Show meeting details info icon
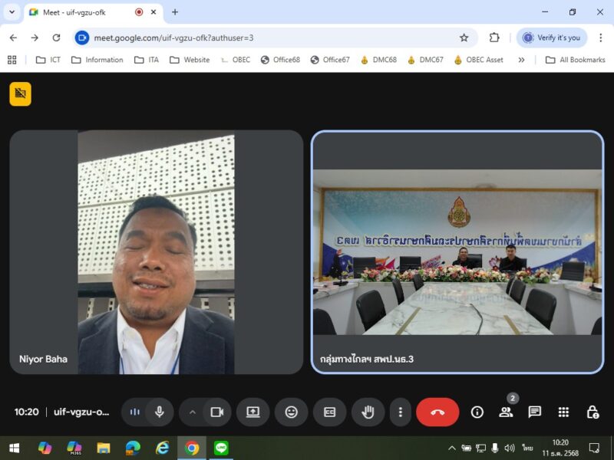 tap(477, 412)
